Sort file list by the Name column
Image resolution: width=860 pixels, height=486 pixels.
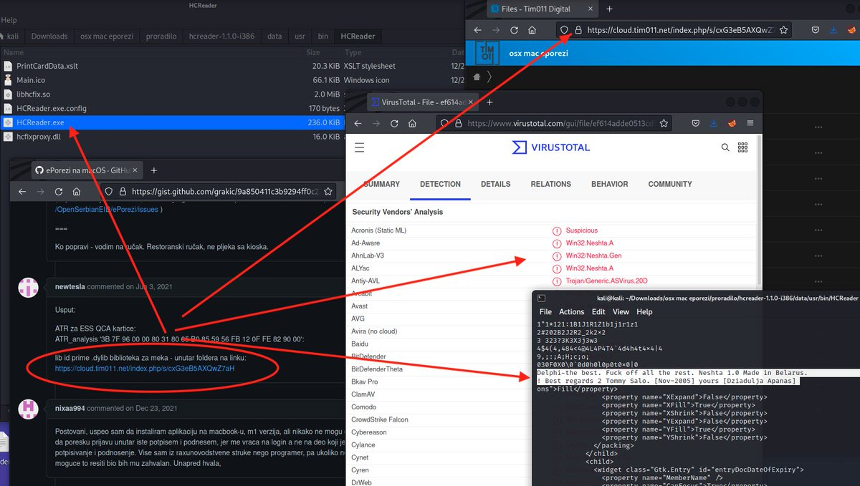pos(14,52)
